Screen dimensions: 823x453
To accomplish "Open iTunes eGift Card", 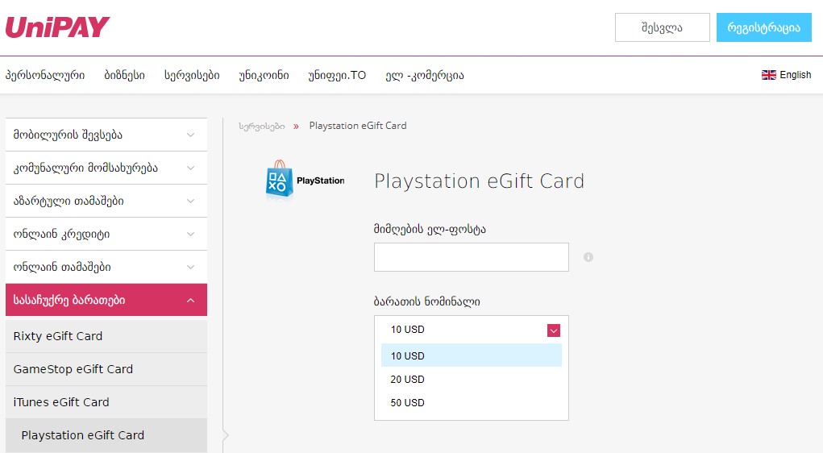I will [x=106, y=402].
